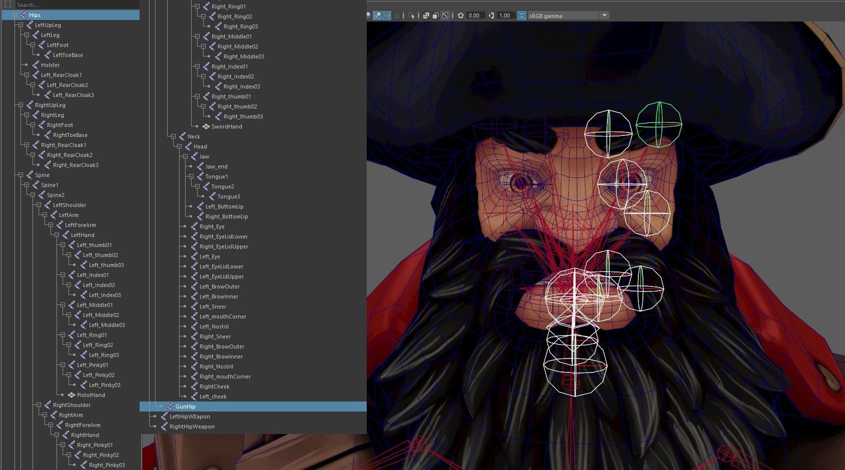The width and height of the screenshot is (845, 470).
Task: Click the joint icon beside GunHip
Action: click(x=170, y=406)
